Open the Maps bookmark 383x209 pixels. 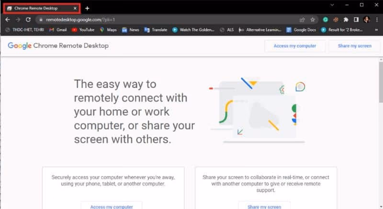click(x=108, y=30)
